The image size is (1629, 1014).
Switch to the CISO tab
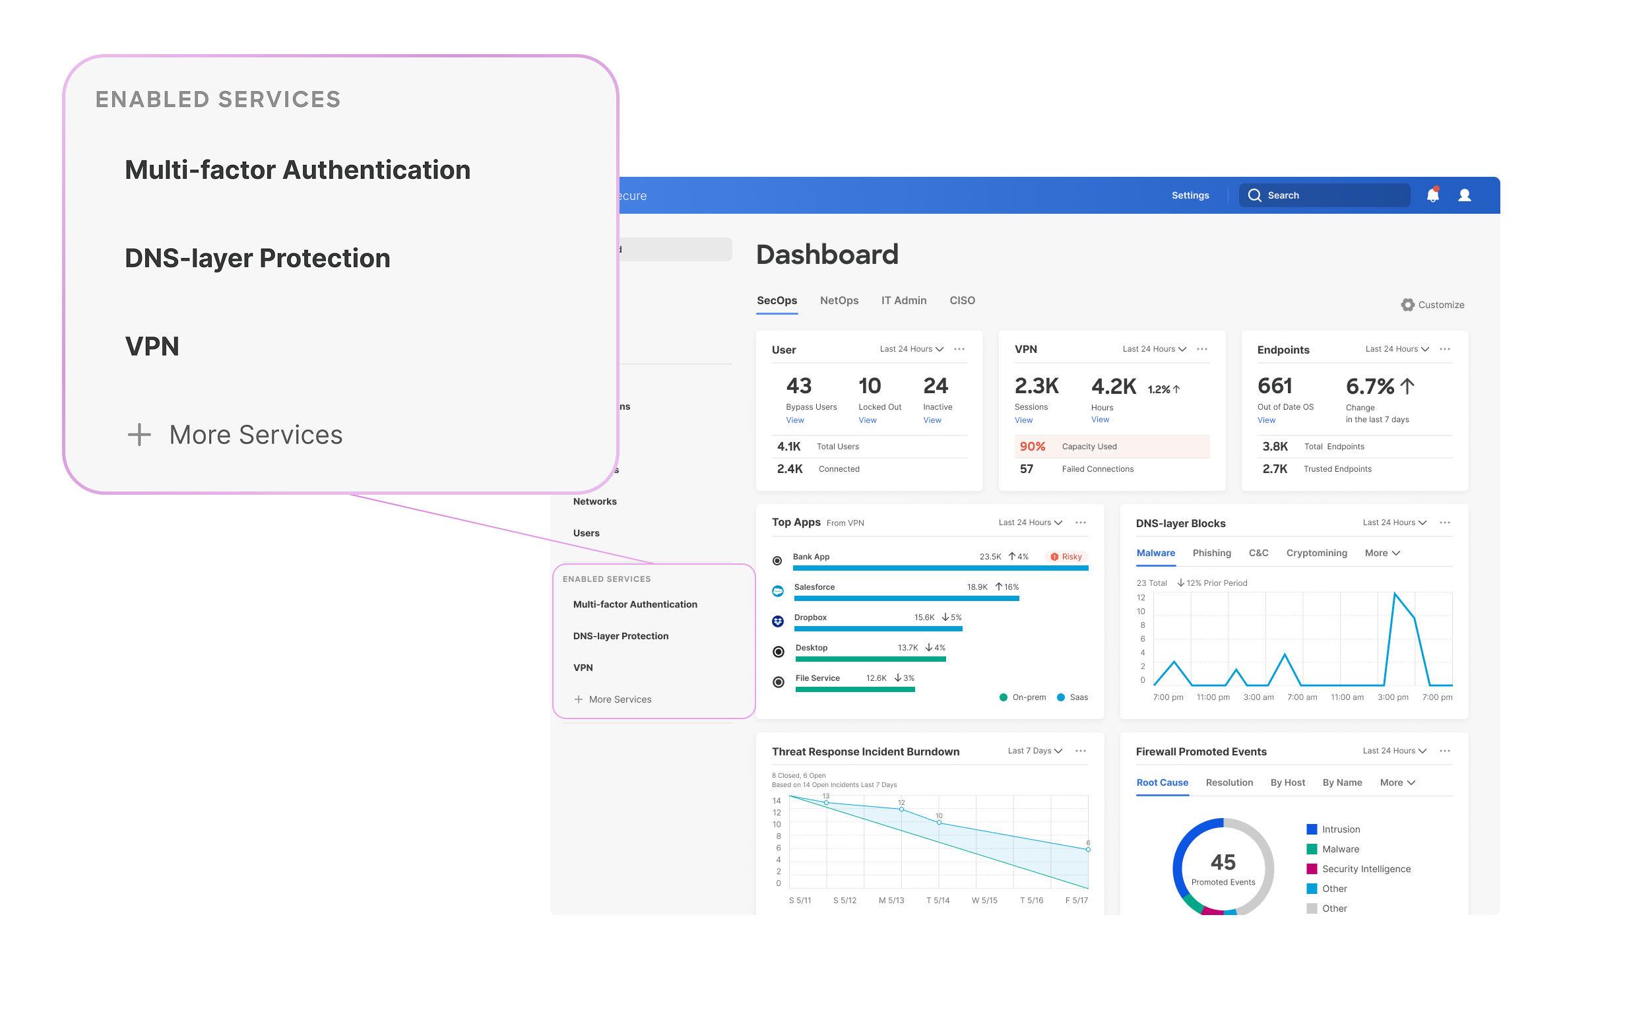(x=963, y=301)
